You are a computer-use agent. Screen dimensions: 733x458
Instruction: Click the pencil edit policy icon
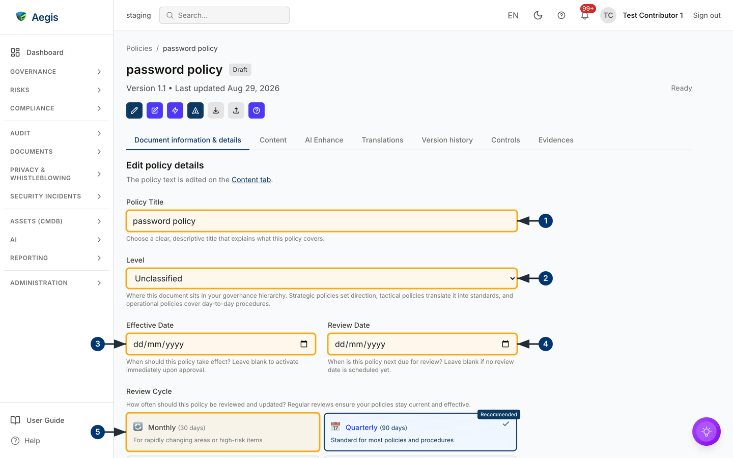134,110
